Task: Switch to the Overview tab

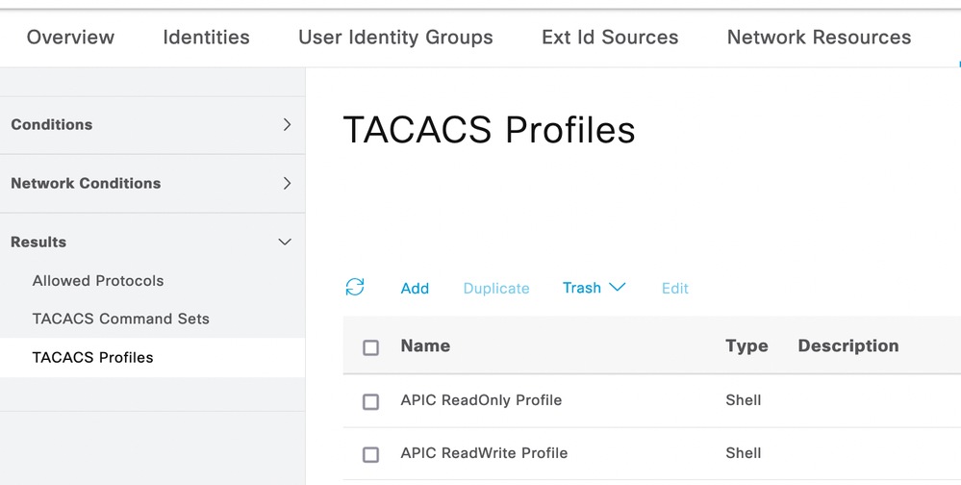Action: click(x=70, y=38)
